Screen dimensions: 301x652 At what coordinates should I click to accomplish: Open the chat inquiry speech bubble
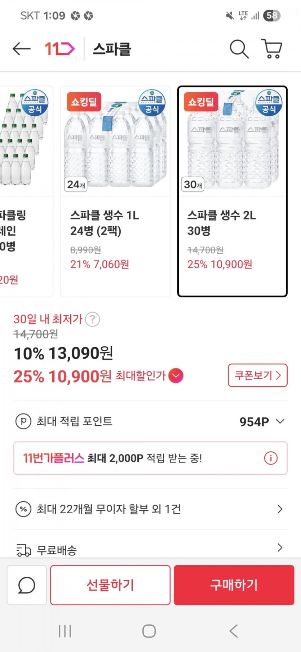[x=27, y=585]
